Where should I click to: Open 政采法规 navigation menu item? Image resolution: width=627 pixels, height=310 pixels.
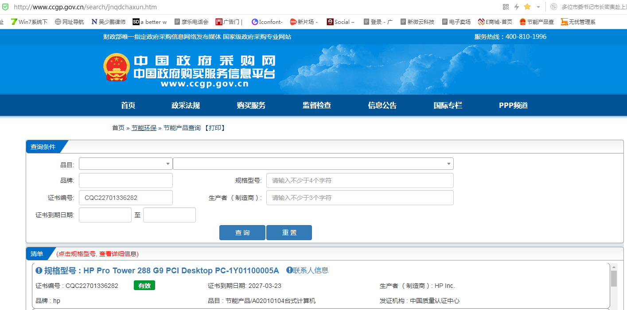[186, 105]
